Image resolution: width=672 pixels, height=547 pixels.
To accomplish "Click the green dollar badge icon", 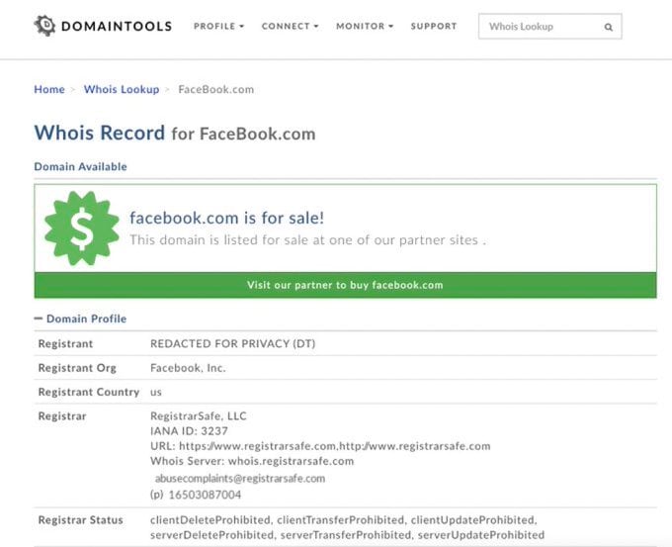I will click(81, 228).
